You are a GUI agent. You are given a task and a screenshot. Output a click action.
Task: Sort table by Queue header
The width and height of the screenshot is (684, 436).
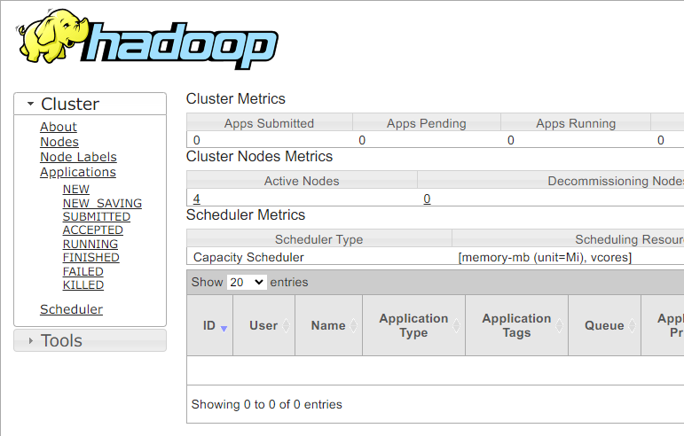605,325
